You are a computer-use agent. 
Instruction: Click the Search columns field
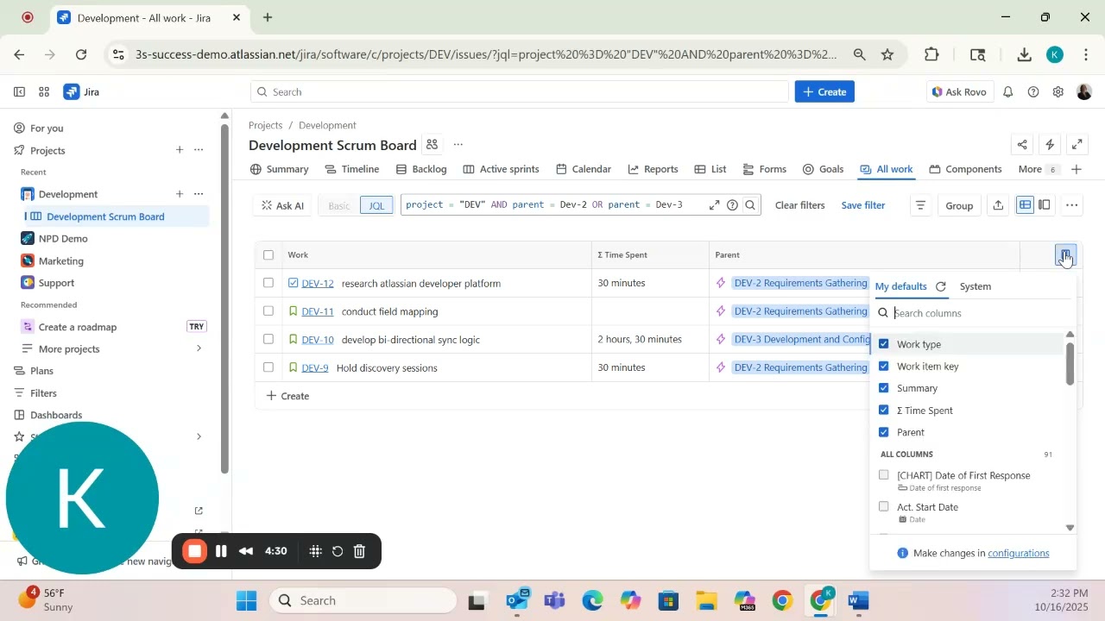pyautogui.click(x=973, y=313)
